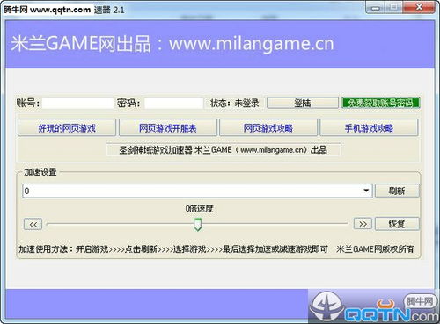Click the speed slider thumb

tap(198, 225)
